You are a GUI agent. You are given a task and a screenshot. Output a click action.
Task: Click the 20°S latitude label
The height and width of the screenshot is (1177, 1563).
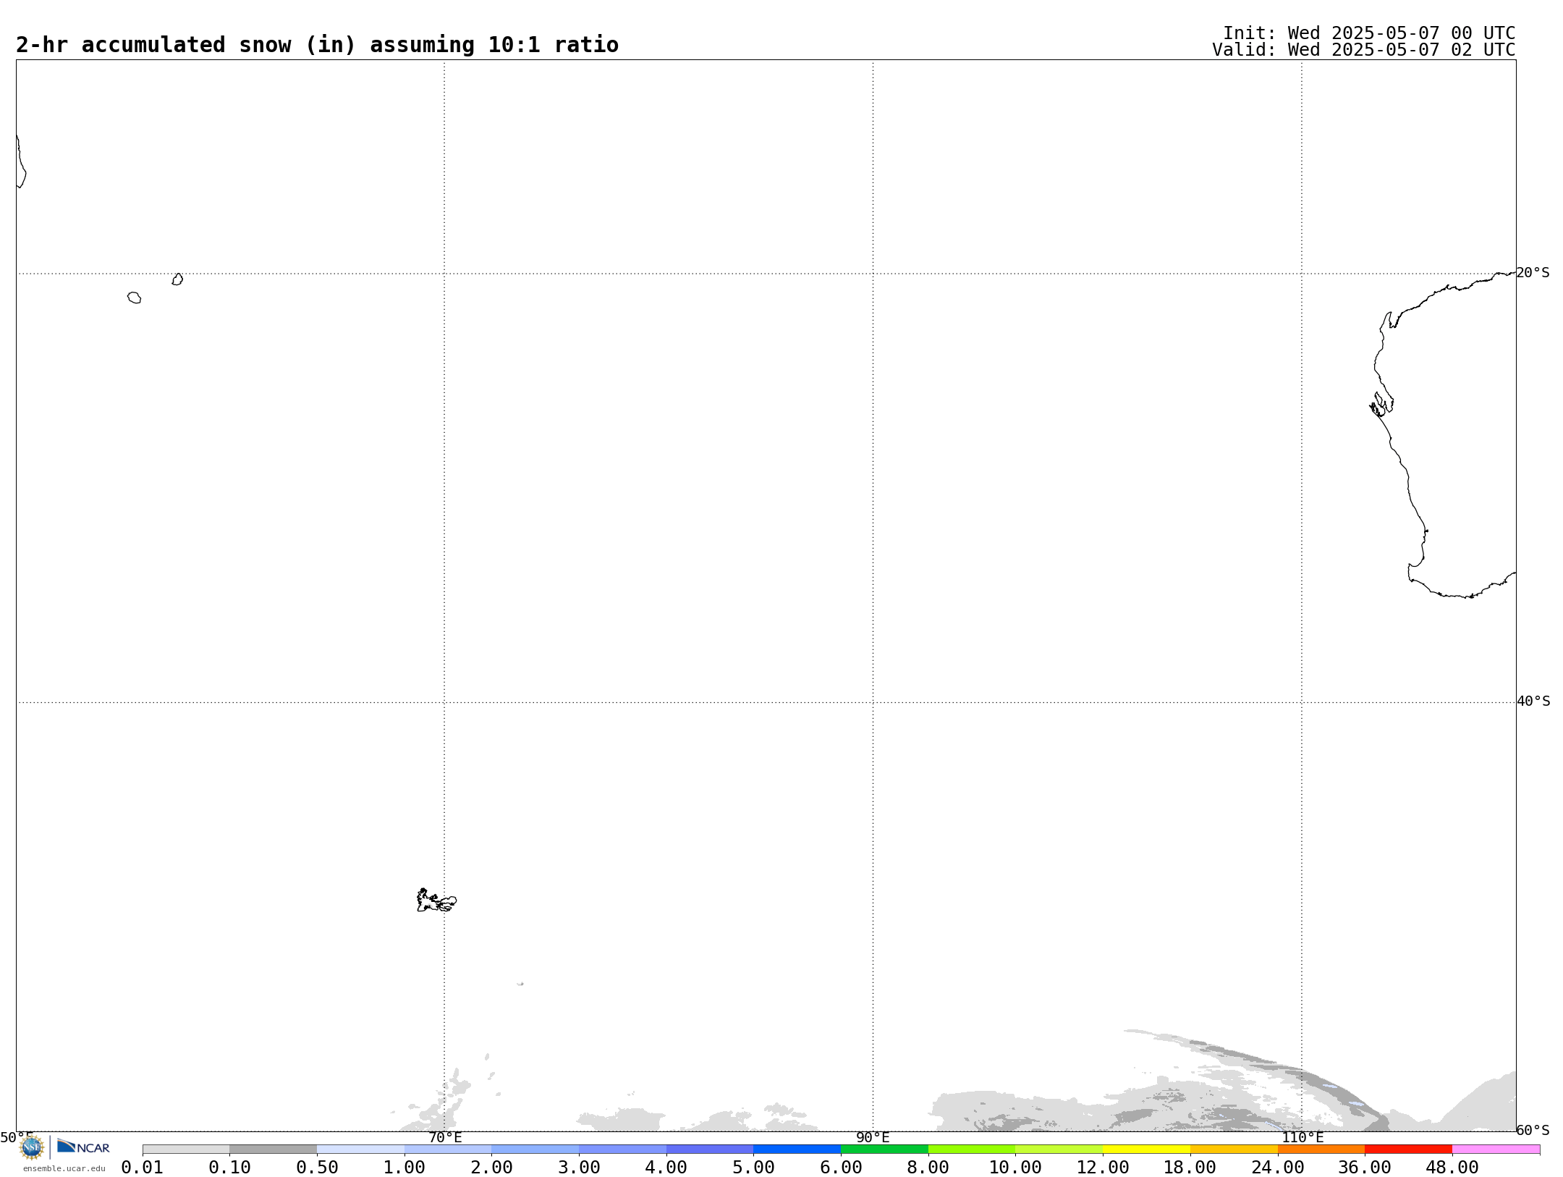pyautogui.click(x=1533, y=273)
